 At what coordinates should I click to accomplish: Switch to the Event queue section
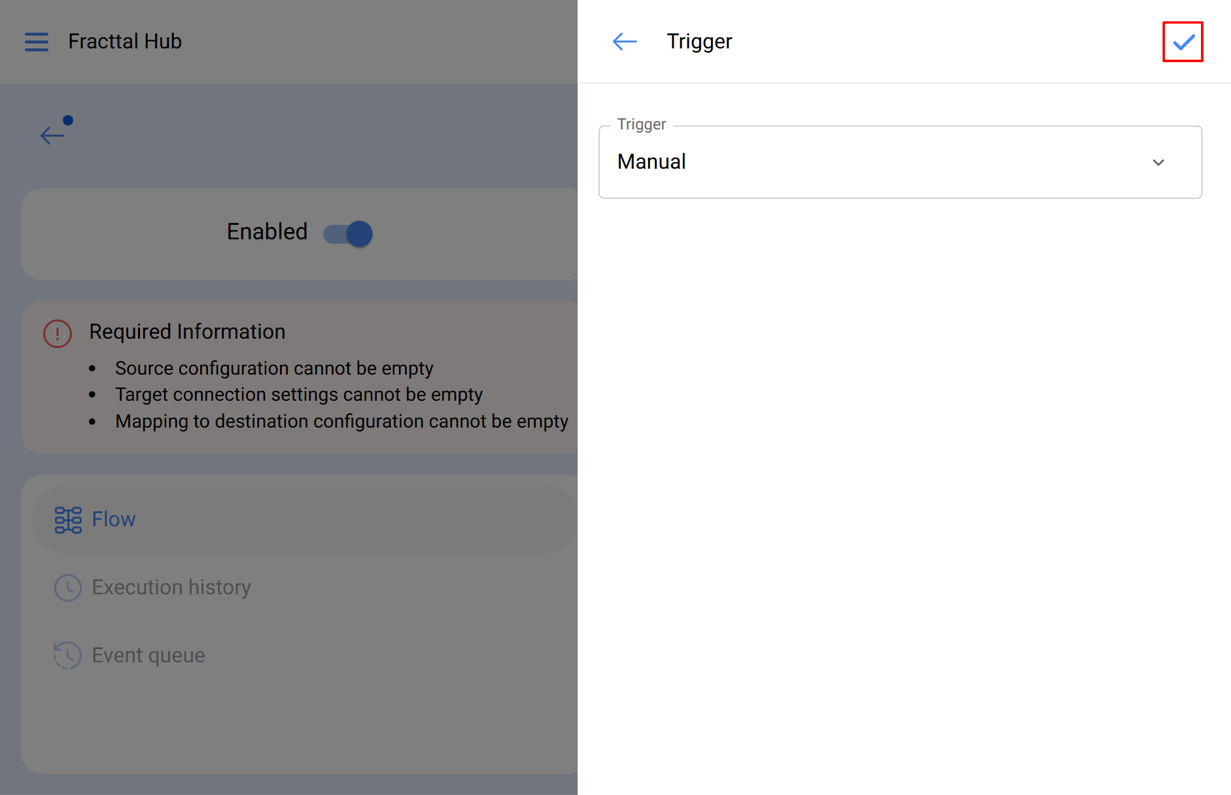148,655
